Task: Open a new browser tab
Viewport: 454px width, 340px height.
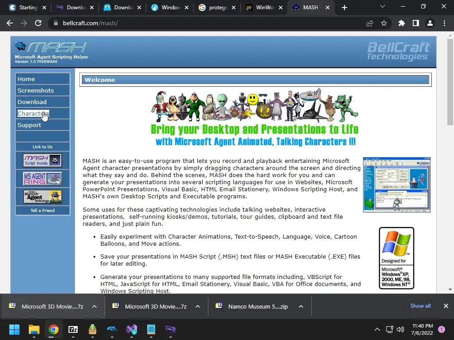Action: pyautogui.click(x=344, y=8)
